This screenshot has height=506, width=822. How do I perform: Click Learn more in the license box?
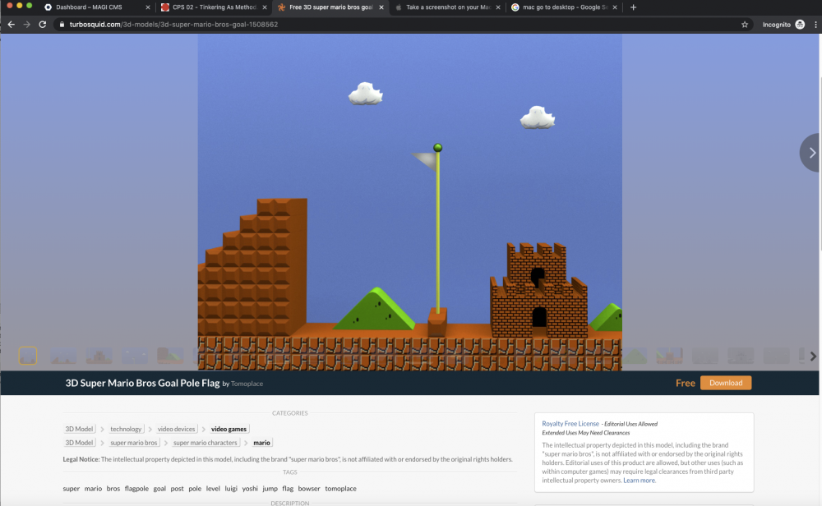[x=639, y=481]
